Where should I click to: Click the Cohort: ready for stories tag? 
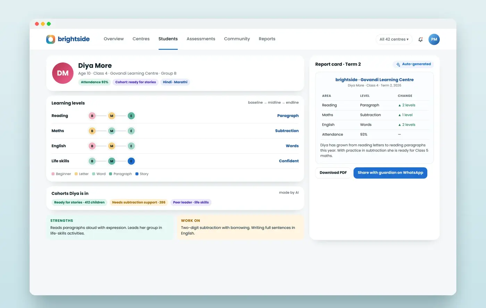135,82
